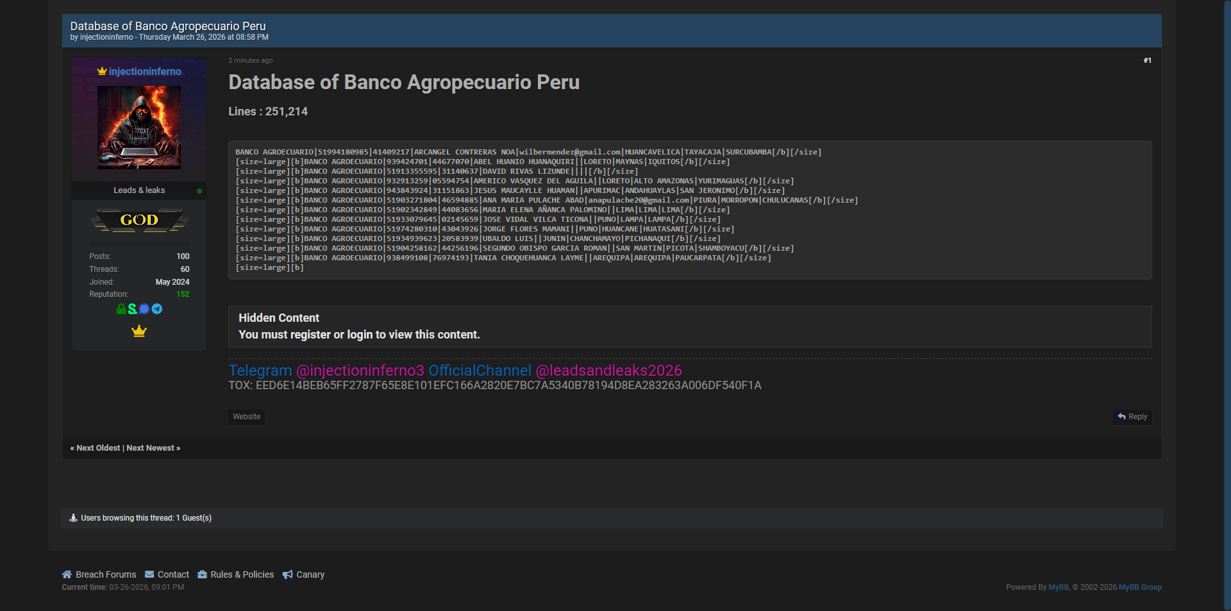Click the blue chat bubble badge icon
Screen dimensions: 1231x611
coord(144,309)
